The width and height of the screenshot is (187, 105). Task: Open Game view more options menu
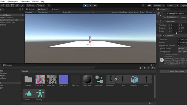(x=154, y=9)
